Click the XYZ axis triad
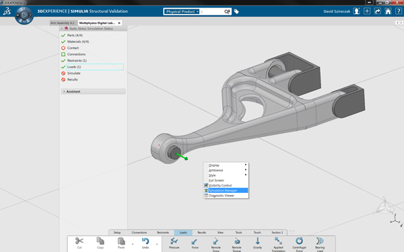The height and width of the screenshot is (252, 404). point(395,220)
